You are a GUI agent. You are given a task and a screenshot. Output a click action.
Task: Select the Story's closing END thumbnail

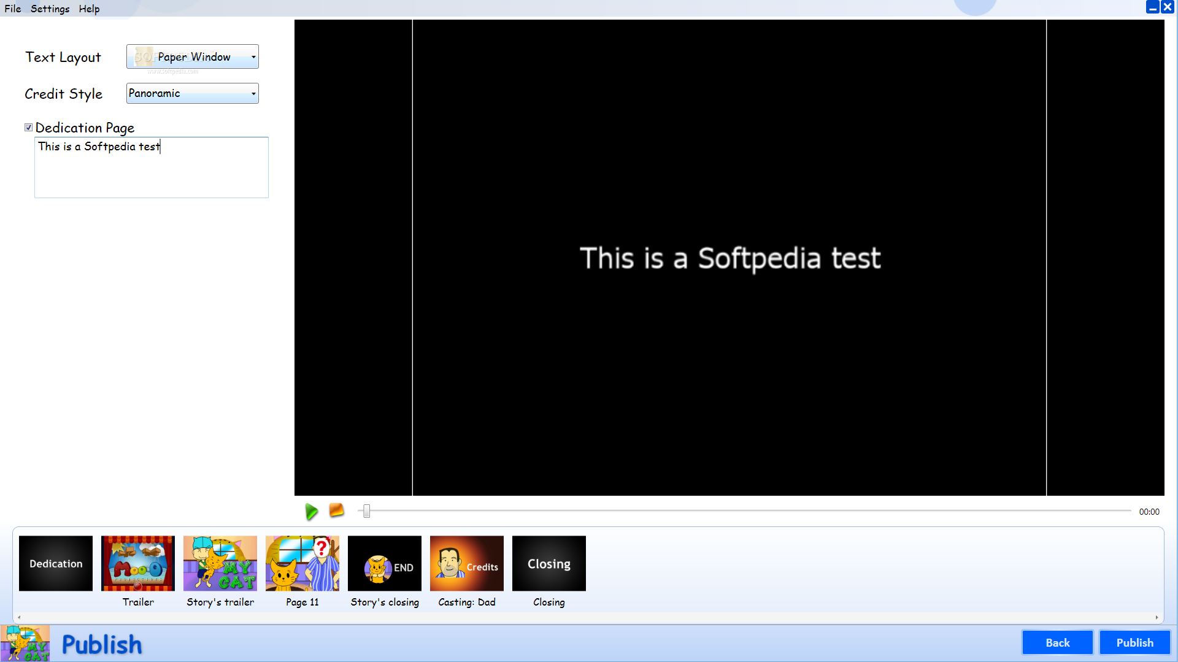pos(385,563)
